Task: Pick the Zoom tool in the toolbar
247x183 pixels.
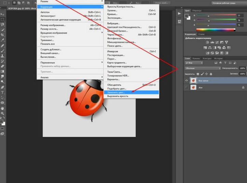Action: [3, 113]
